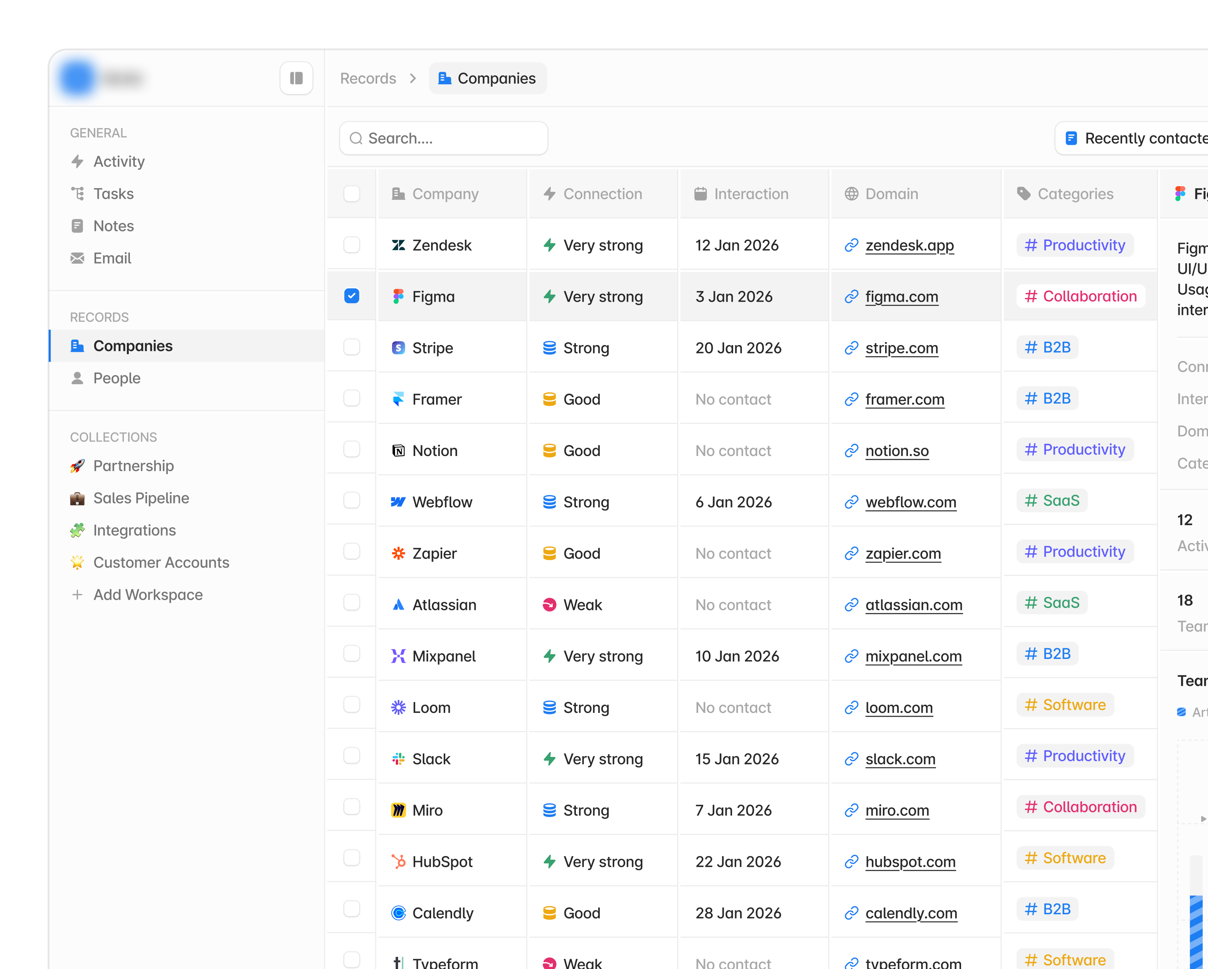1208x969 pixels.
Task: Click the Collaboration tag on Miro row
Action: pos(1080,807)
